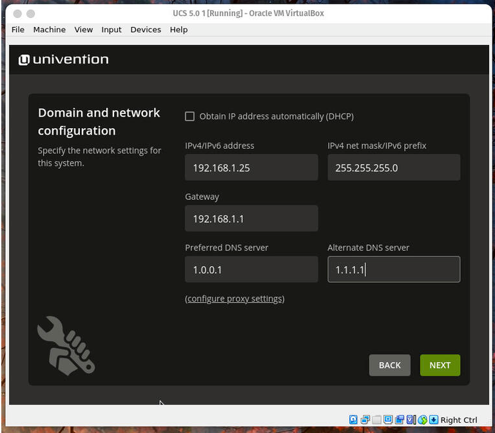This screenshot has width=495, height=433.
Task: Click the Alternate DNS server field
Action: point(394,269)
